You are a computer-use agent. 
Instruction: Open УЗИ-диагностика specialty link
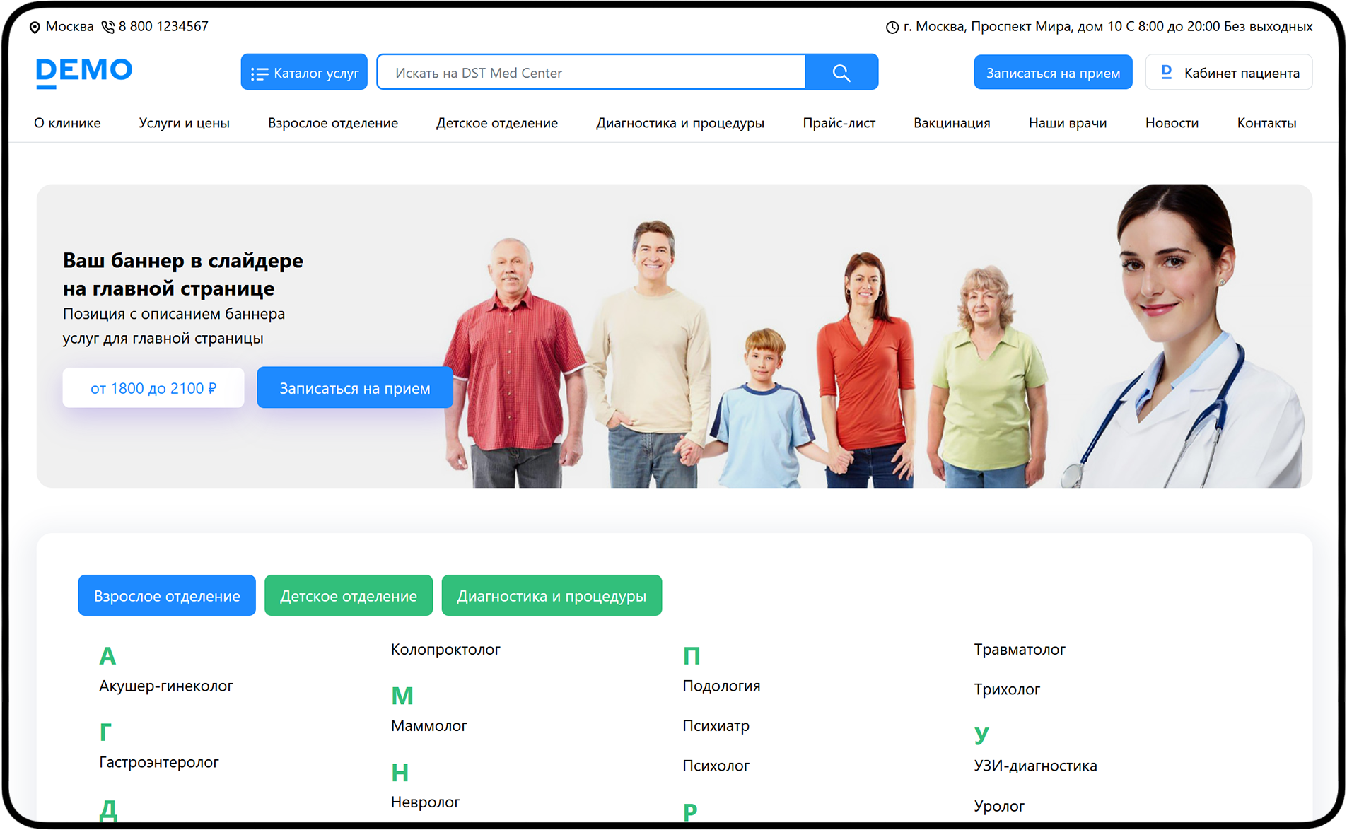(x=1035, y=765)
